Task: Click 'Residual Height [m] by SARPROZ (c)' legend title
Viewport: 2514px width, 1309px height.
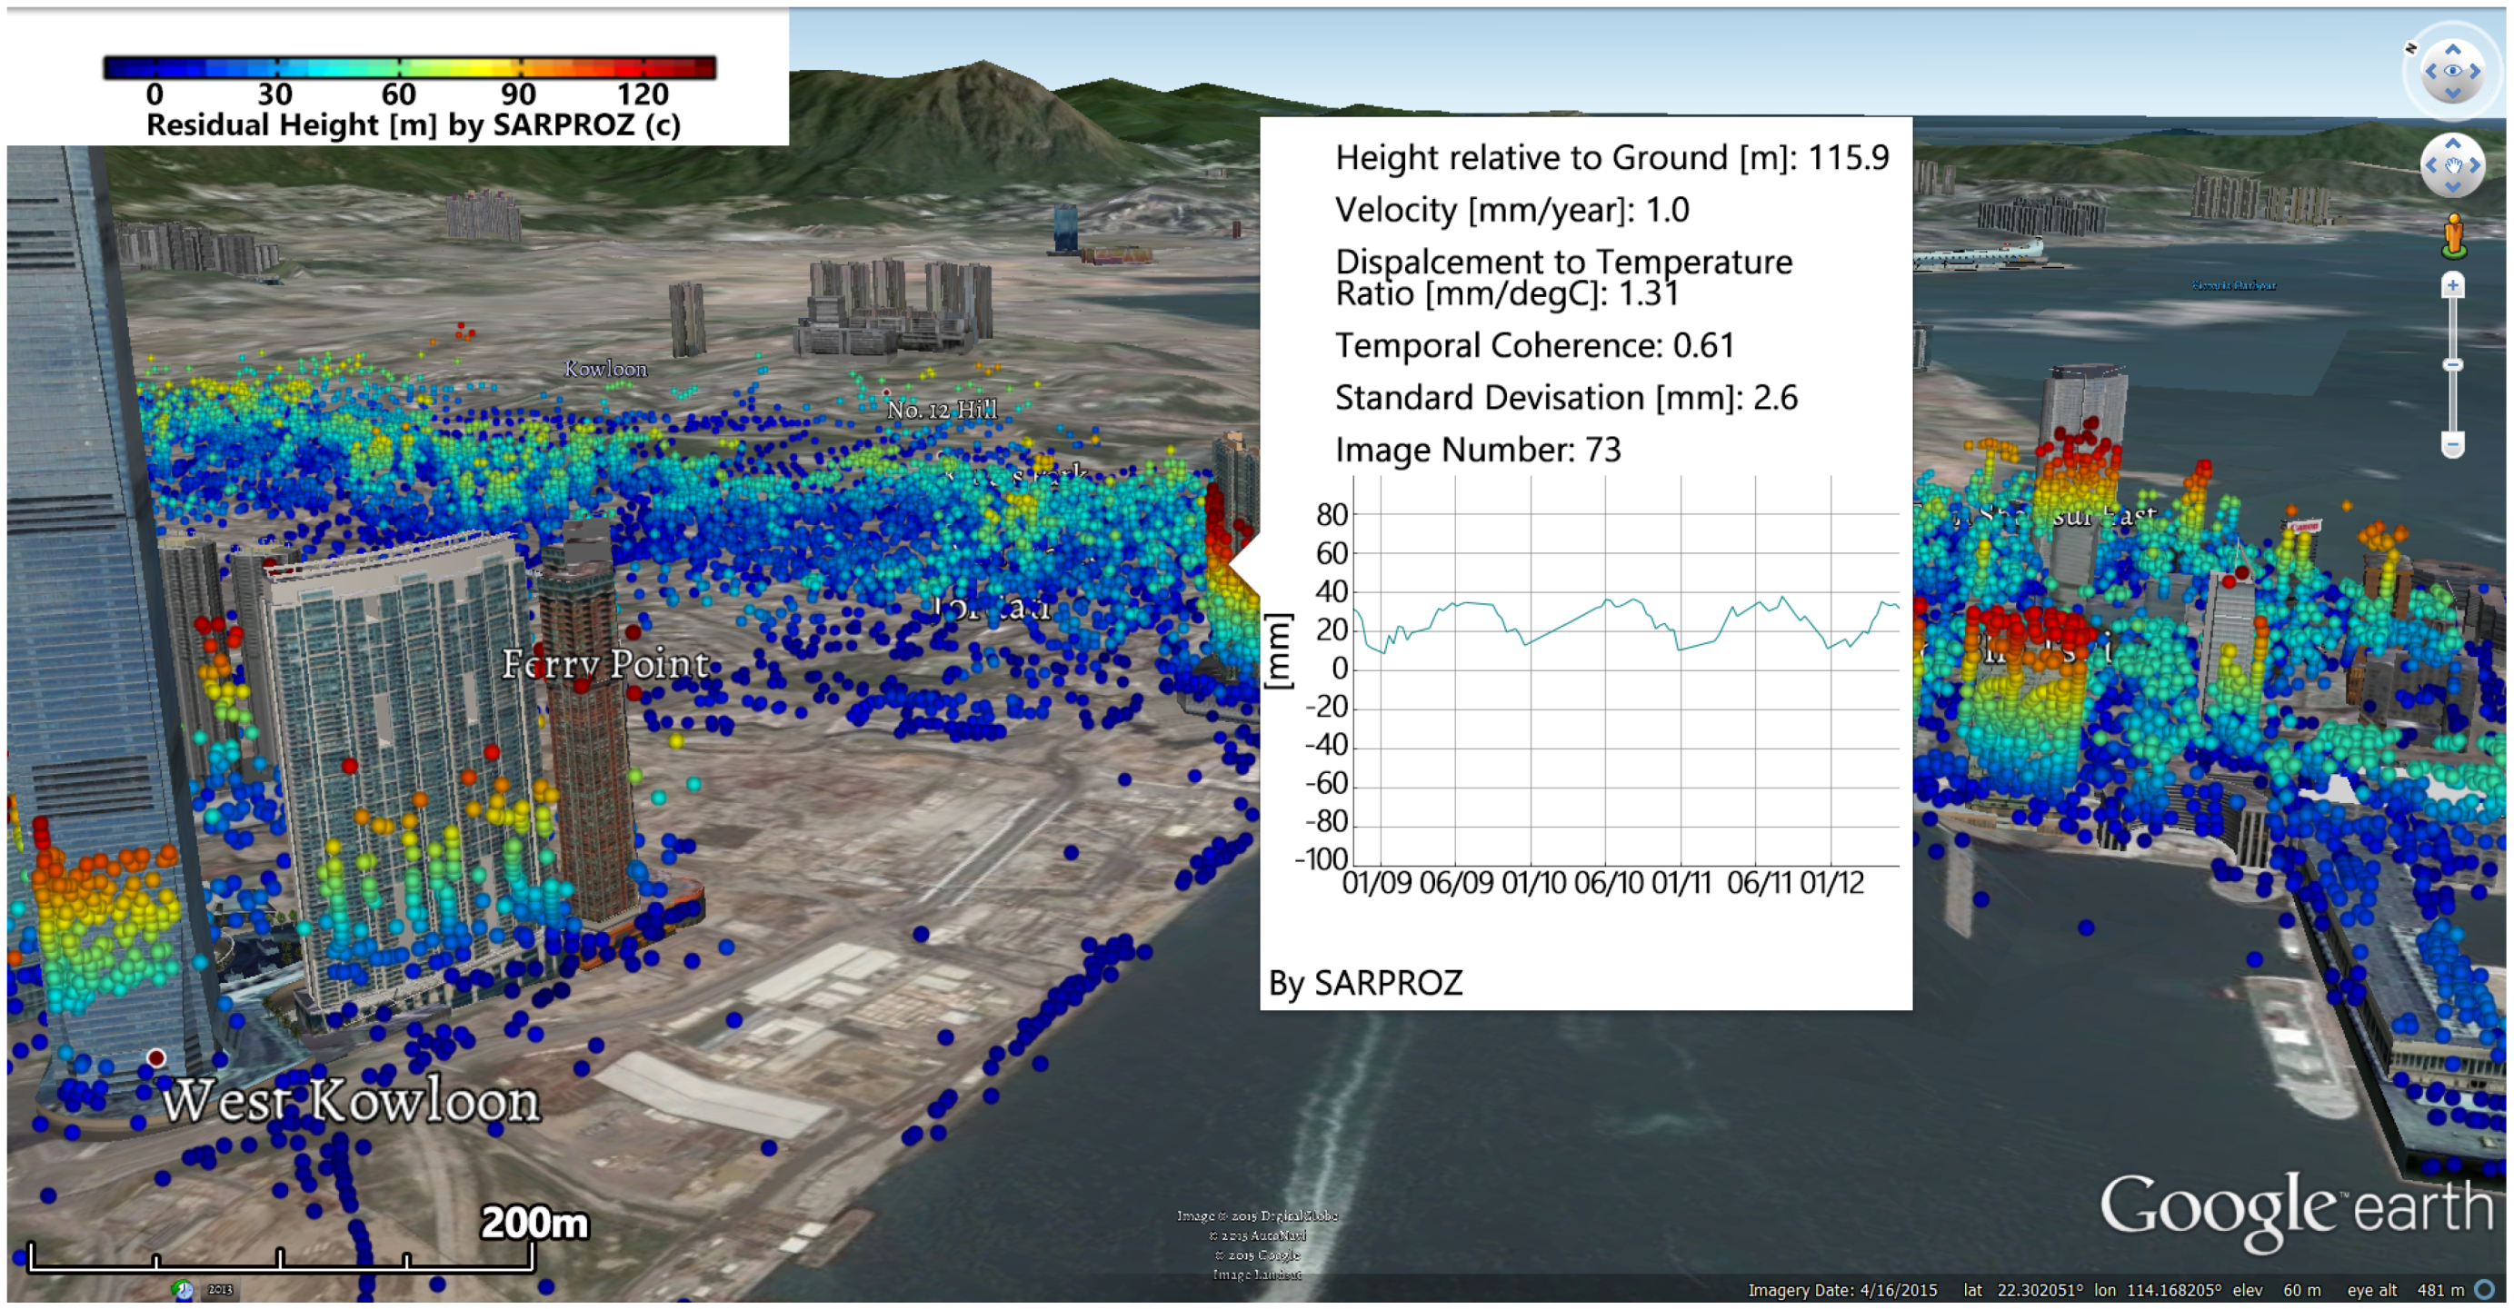Action: click(414, 124)
